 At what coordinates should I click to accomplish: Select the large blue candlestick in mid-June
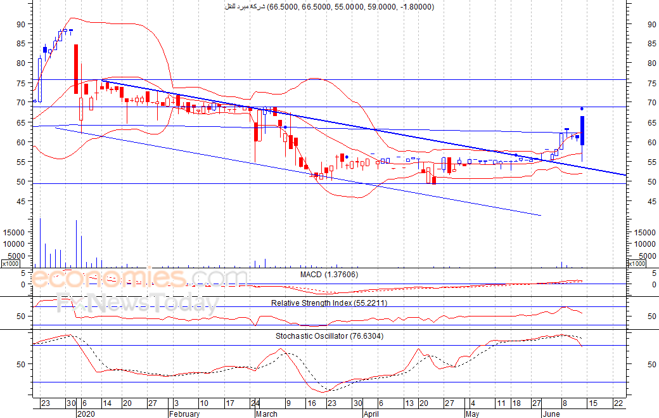[x=582, y=131]
